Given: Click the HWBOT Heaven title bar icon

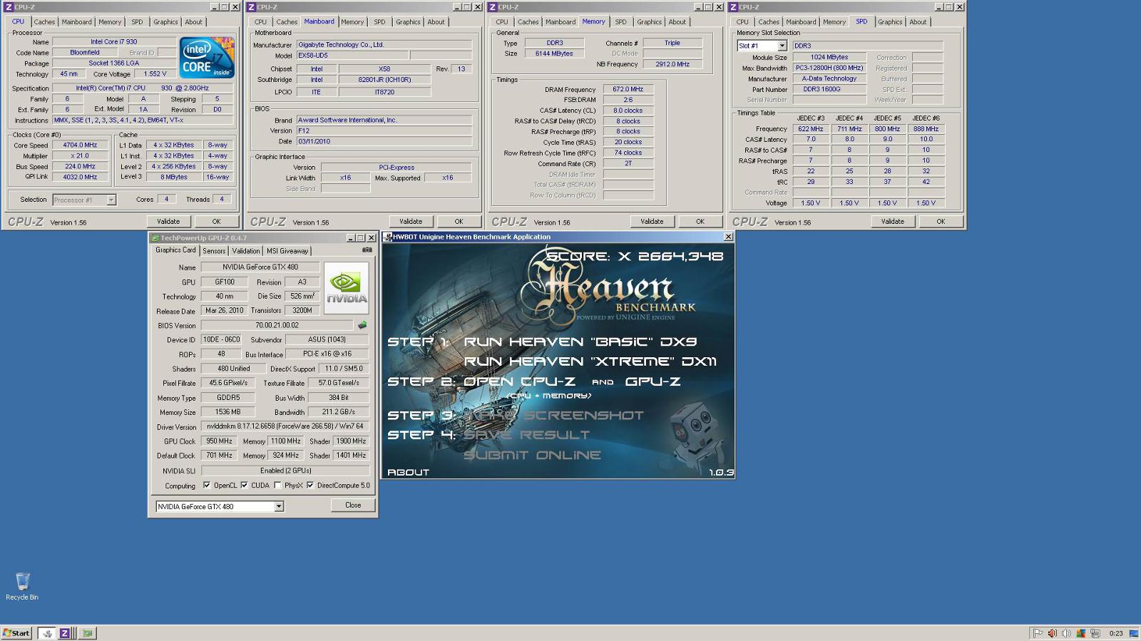Looking at the screenshot, I should coord(388,237).
